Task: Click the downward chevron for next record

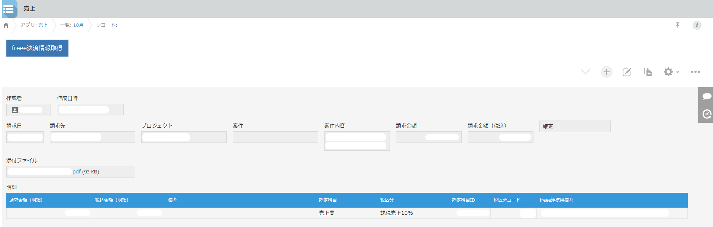Action: (585, 72)
